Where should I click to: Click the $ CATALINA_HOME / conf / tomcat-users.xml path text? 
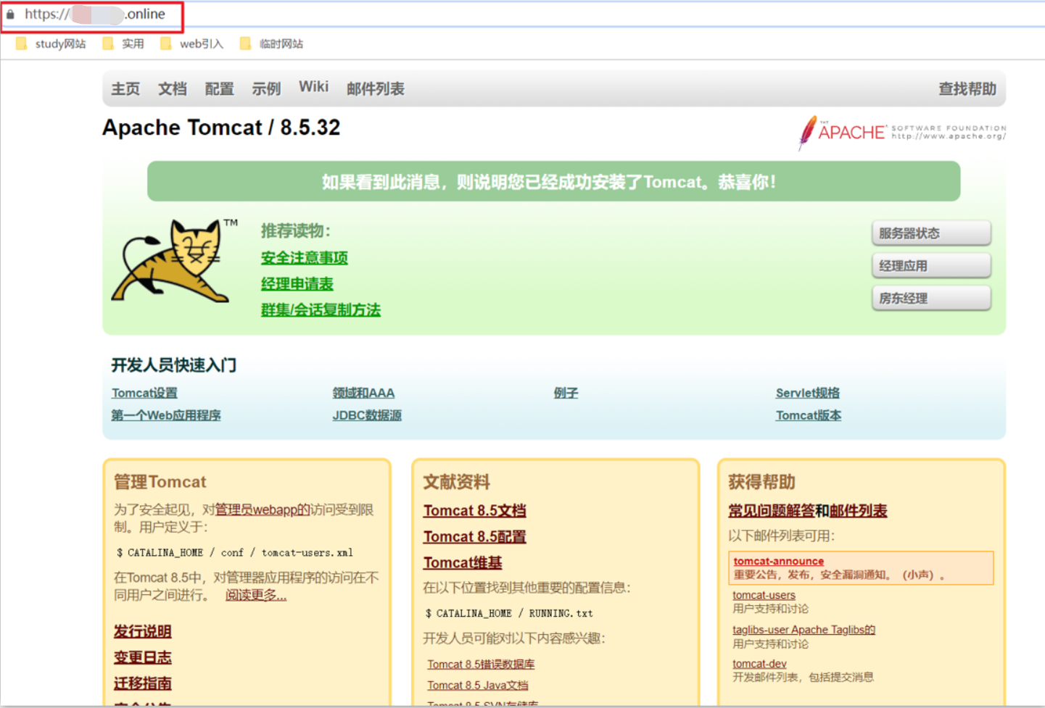point(235,552)
